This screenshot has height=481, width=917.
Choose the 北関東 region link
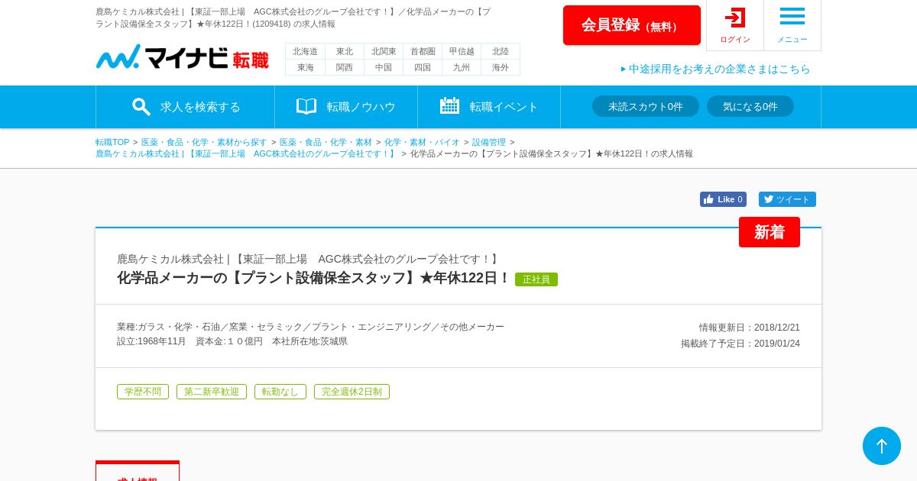pyautogui.click(x=384, y=51)
